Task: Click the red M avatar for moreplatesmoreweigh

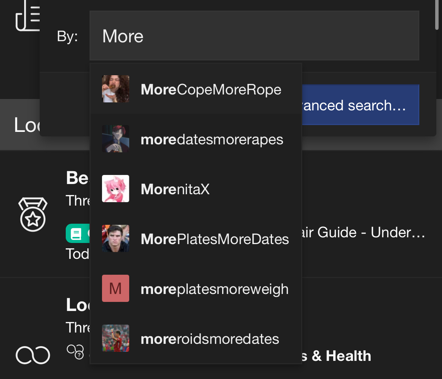Action: coord(116,288)
